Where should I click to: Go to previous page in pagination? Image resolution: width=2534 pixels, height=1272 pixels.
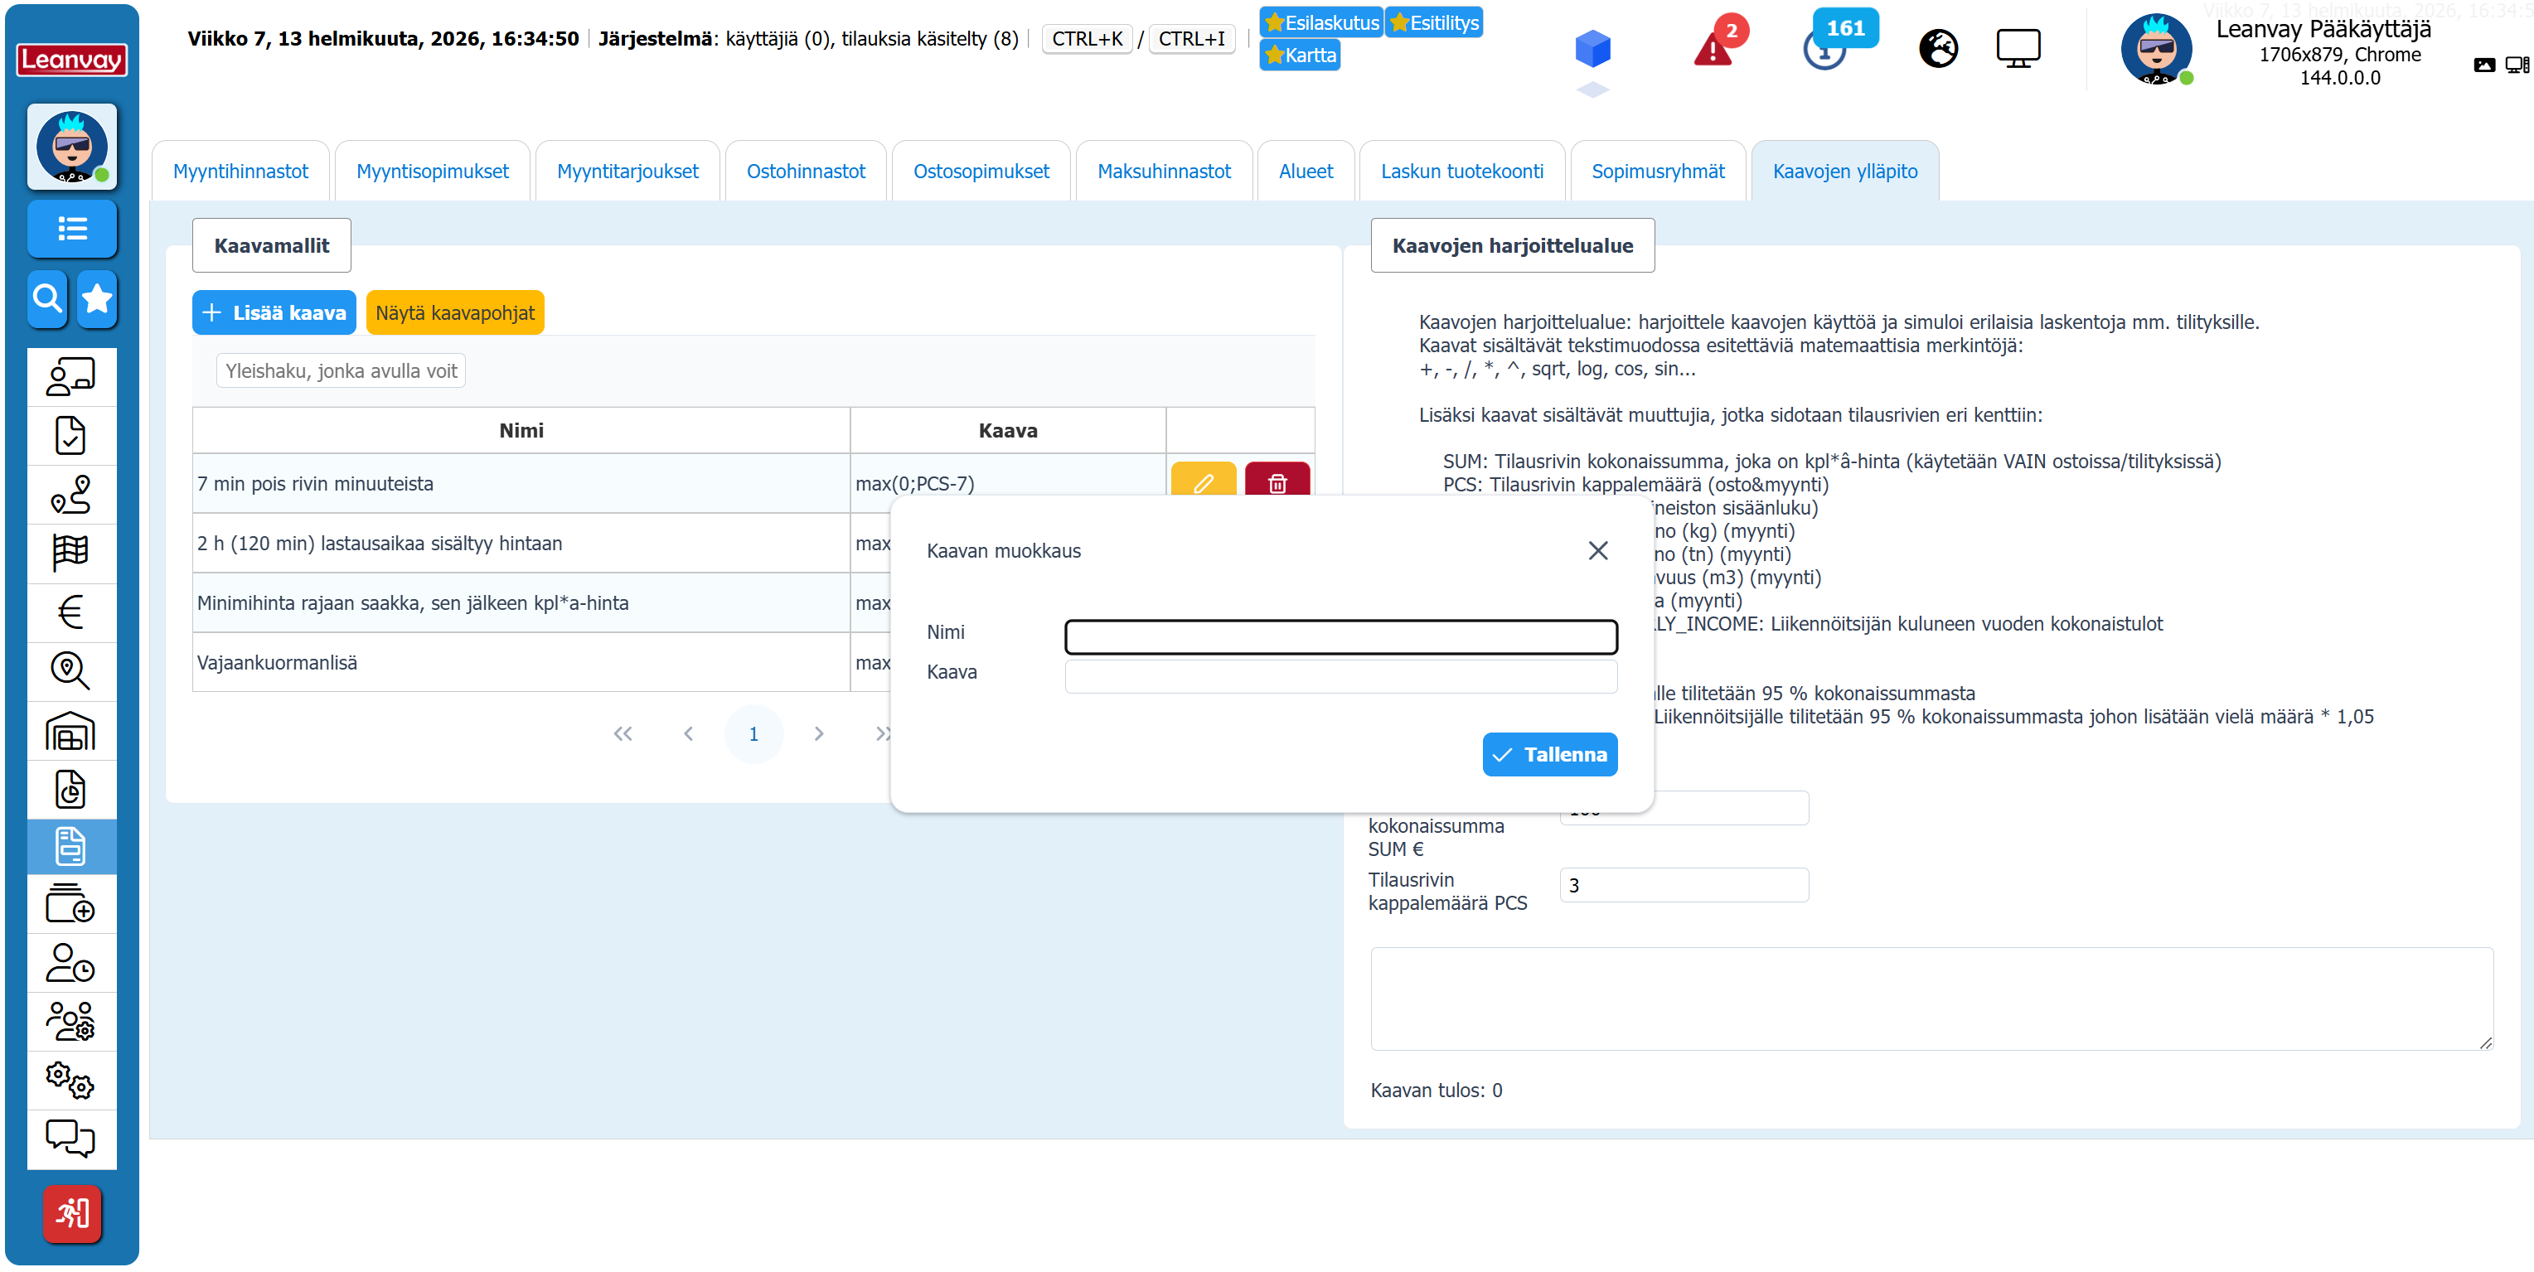click(x=688, y=733)
